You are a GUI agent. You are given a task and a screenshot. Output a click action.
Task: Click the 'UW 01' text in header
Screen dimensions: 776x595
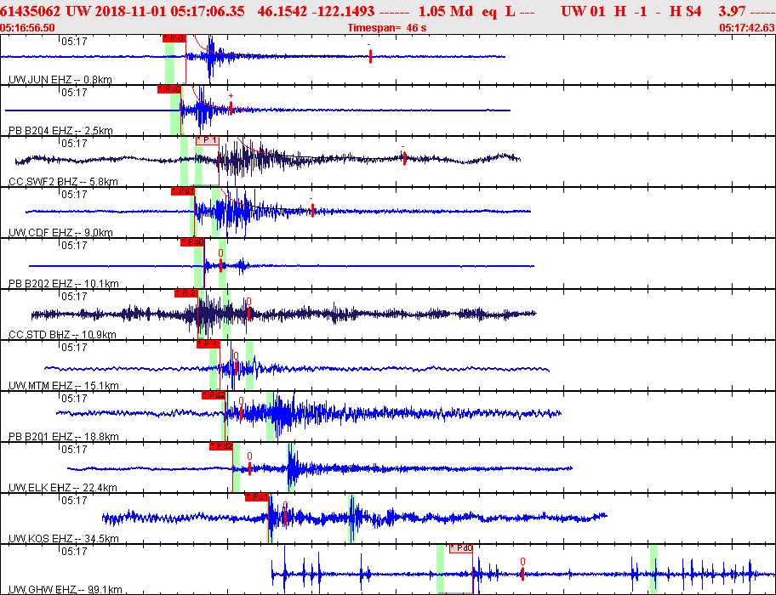[584, 11]
